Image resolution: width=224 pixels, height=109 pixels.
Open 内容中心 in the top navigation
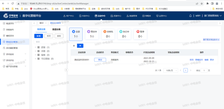pos(85,16)
